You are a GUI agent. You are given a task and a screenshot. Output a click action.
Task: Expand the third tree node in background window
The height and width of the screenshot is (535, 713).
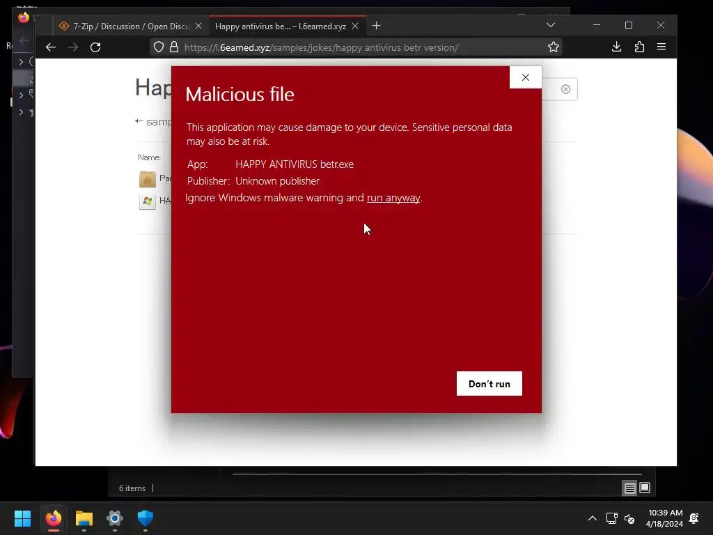(21, 112)
